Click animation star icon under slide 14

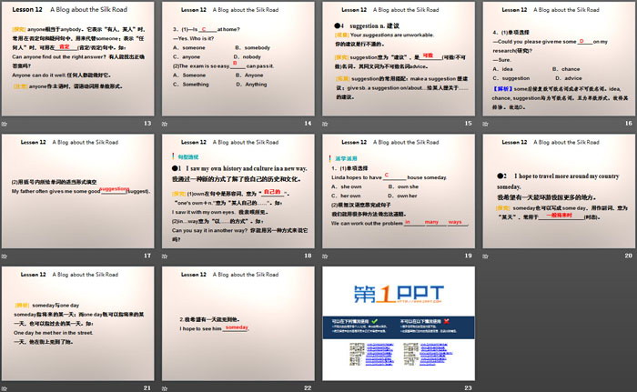[165, 124]
